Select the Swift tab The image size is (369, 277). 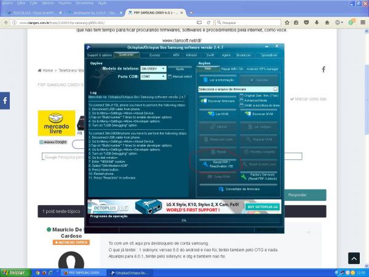pos(210,55)
